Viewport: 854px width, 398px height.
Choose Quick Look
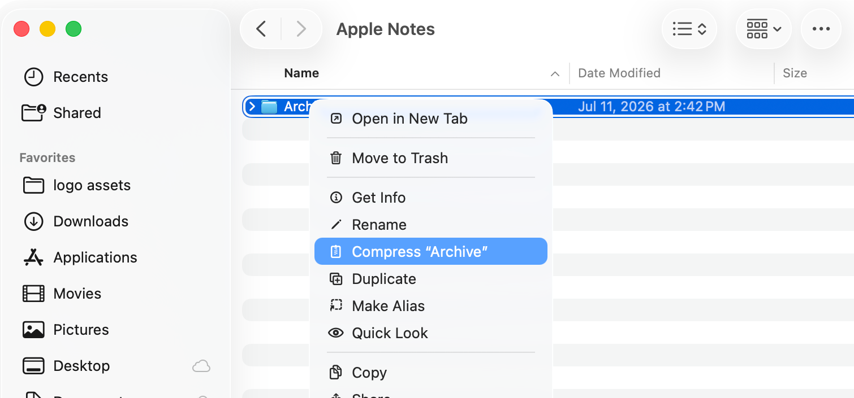point(431,333)
